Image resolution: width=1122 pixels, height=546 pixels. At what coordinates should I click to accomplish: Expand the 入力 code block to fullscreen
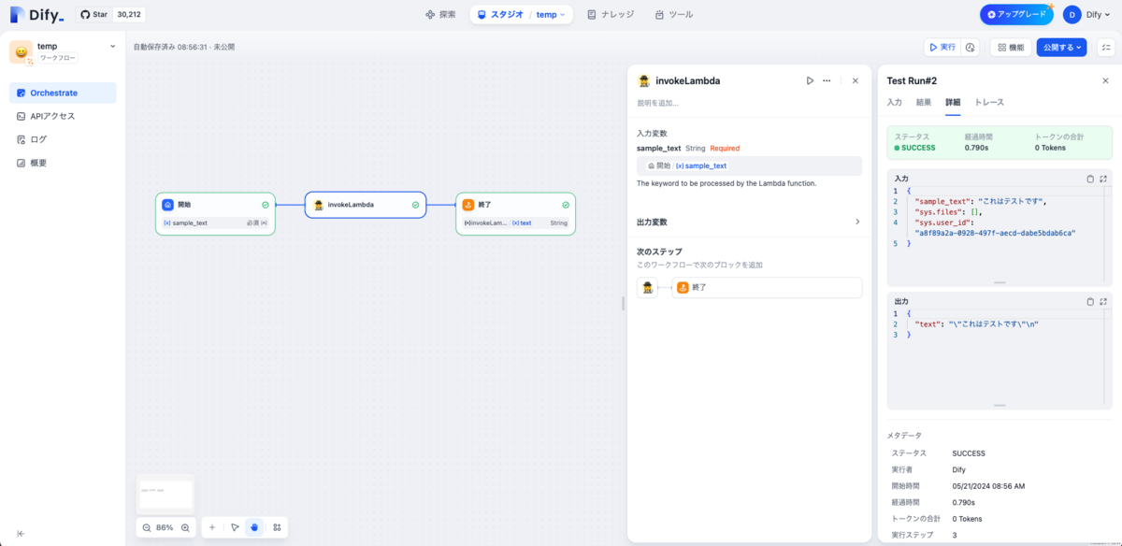point(1103,179)
